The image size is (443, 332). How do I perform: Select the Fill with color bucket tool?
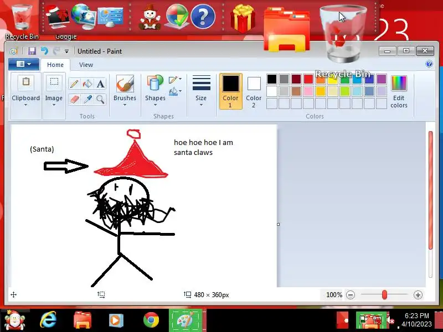click(x=87, y=84)
